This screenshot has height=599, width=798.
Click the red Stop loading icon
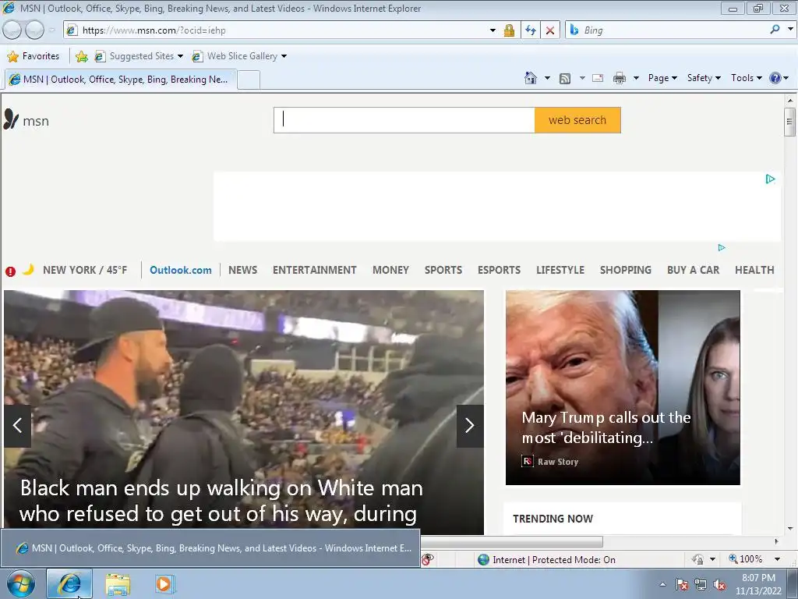coord(550,30)
